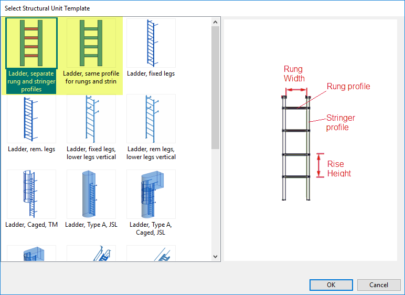Click the template list scroll down arrow
The width and height of the screenshot is (405, 295).
click(216, 256)
